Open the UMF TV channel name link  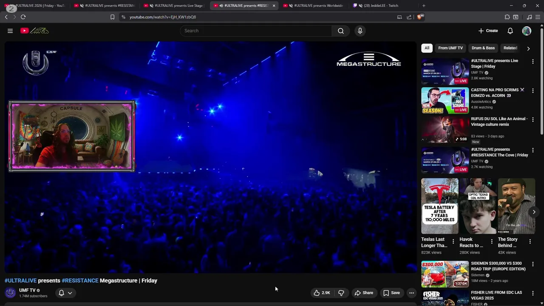coord(27,290)
